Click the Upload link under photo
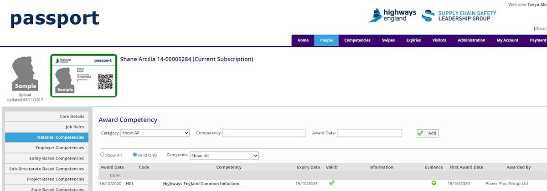 click(25, 95)
